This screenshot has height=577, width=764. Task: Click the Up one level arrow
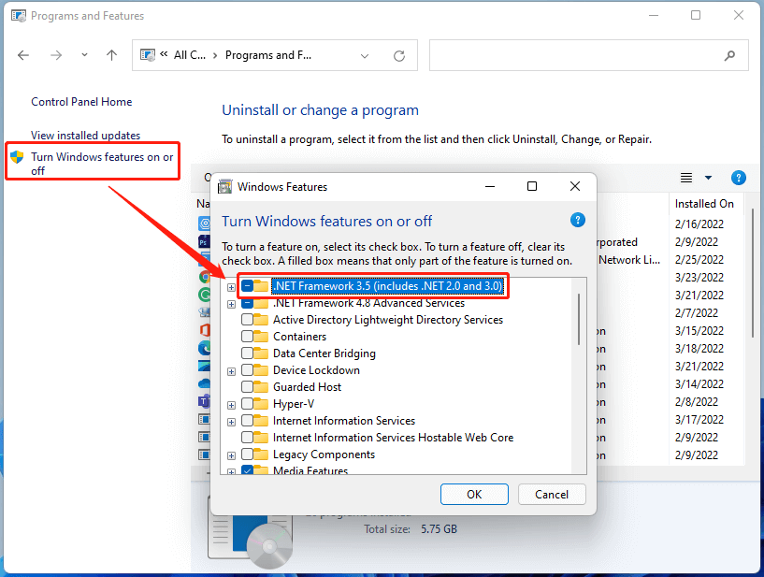pos(111,55)
